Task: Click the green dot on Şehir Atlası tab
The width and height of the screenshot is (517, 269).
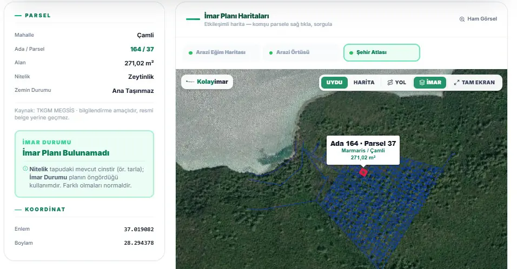Action: [x=351, y=53]
